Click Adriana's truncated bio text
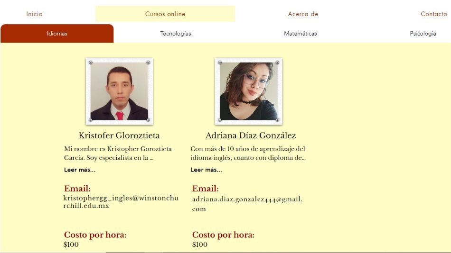This screenshot has height=253, width=451. (248, 153)
